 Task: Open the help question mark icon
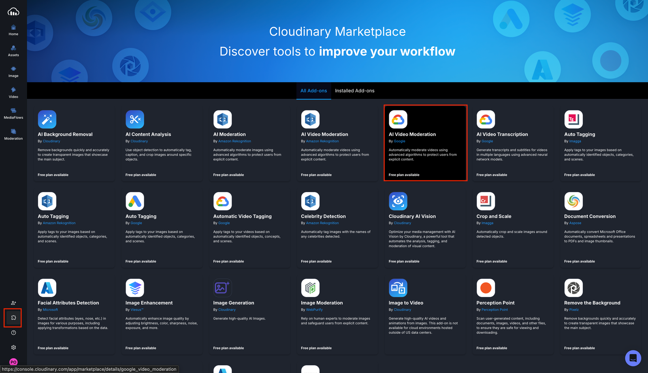click(x=13, y=333)
